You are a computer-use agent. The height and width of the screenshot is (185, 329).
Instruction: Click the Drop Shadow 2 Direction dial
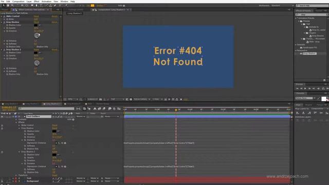coord(36,63)
